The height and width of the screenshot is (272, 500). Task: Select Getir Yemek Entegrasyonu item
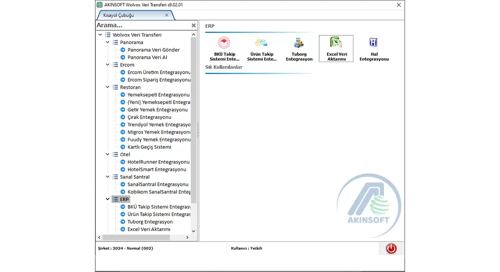(x=157, y=110)
